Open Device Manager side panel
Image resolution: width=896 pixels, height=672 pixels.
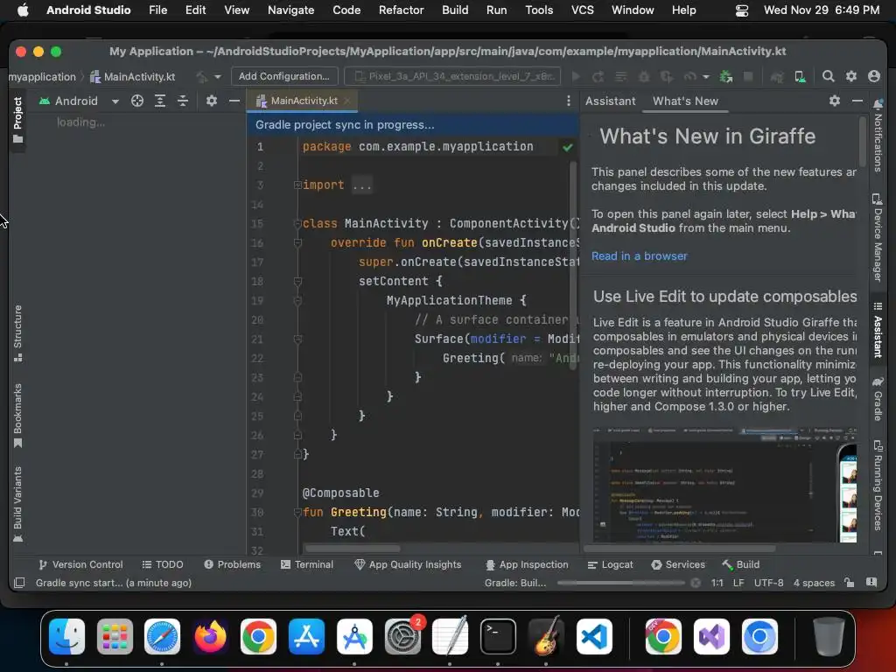[x=878, y=238]
